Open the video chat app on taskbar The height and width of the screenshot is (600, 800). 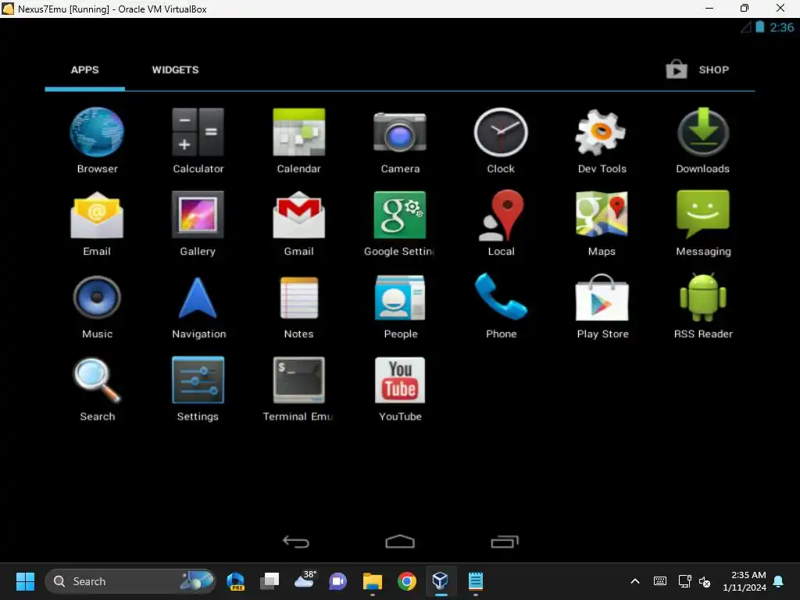point(337,581)
